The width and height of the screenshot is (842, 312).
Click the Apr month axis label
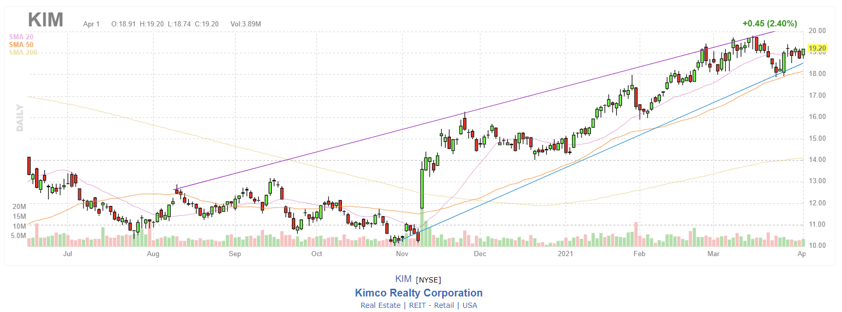(802, 254)
